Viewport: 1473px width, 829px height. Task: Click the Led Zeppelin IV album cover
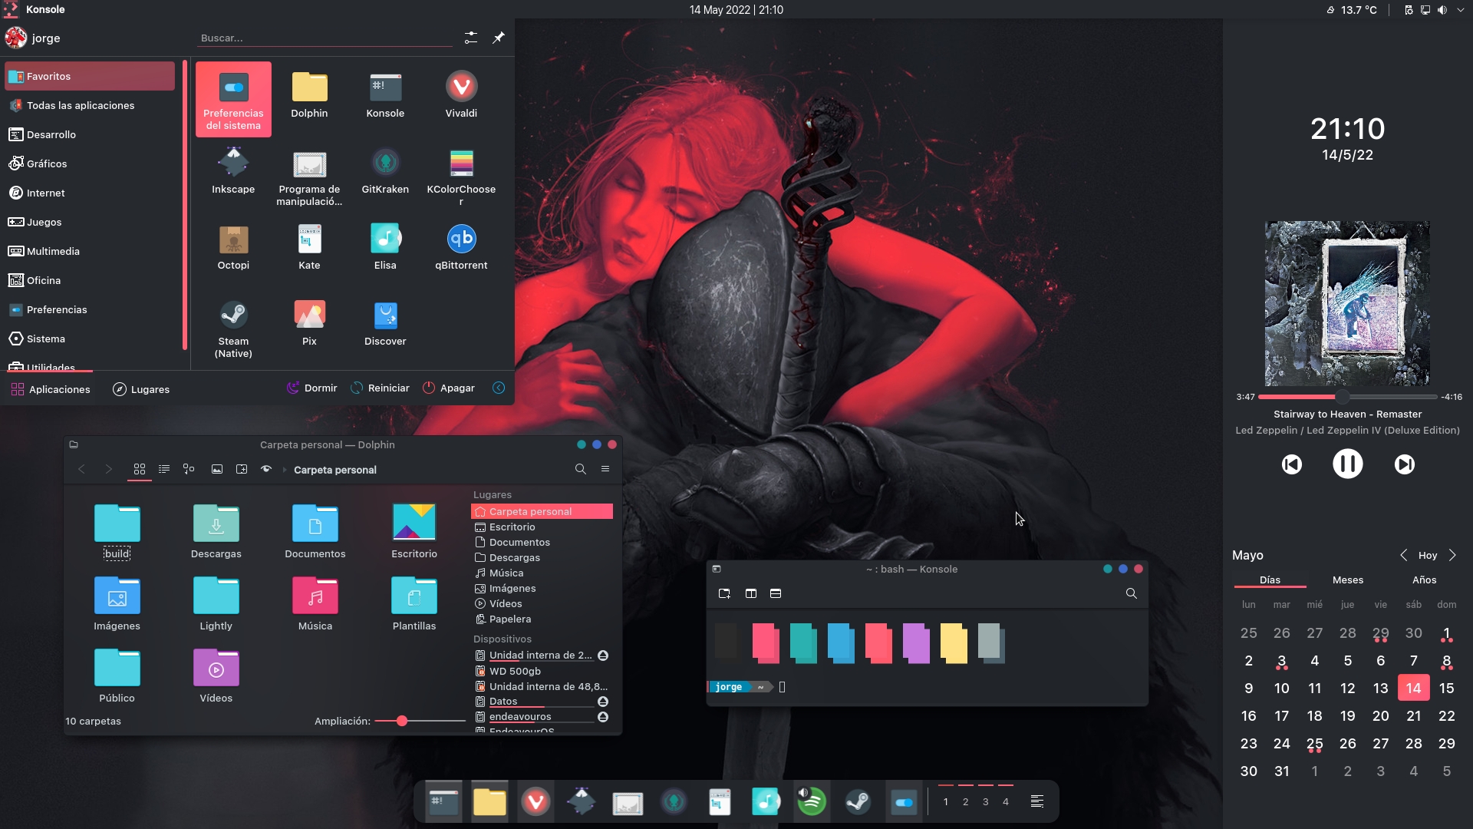pyautogui.click(x=1347, y=303)
